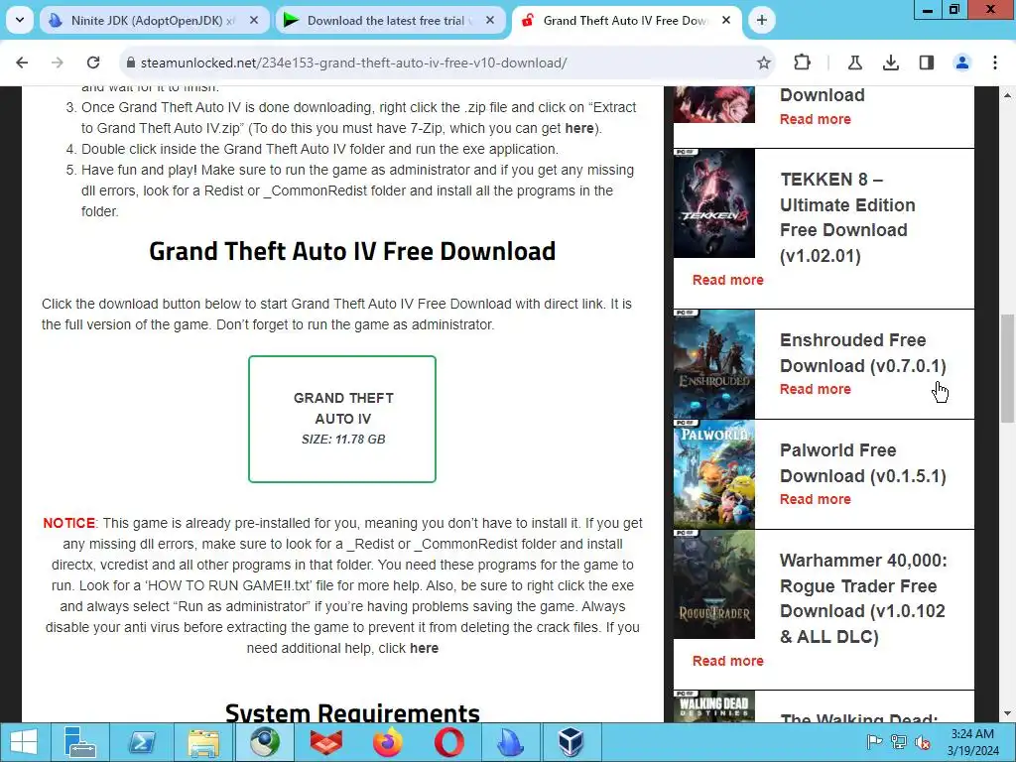
Task: Launch PowerShell from the taskbar
Action: (x=142, y=742)
